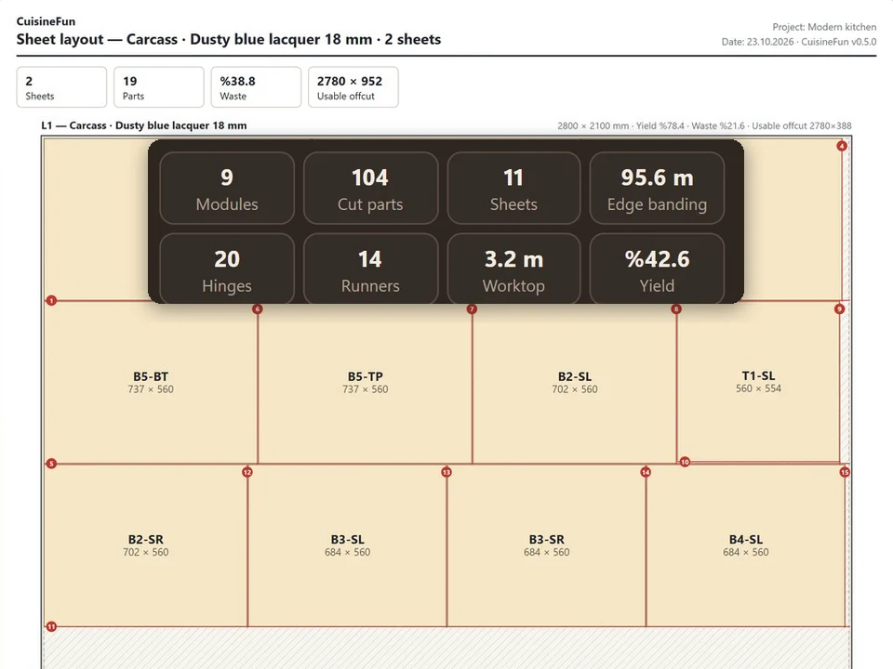893x669 pixels.
Task: Select the B2-SR panel part
Action: [x=146, y=545]
